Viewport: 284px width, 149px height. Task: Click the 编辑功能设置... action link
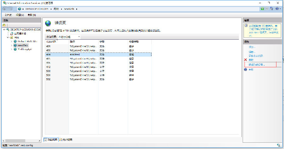point(257,64)
